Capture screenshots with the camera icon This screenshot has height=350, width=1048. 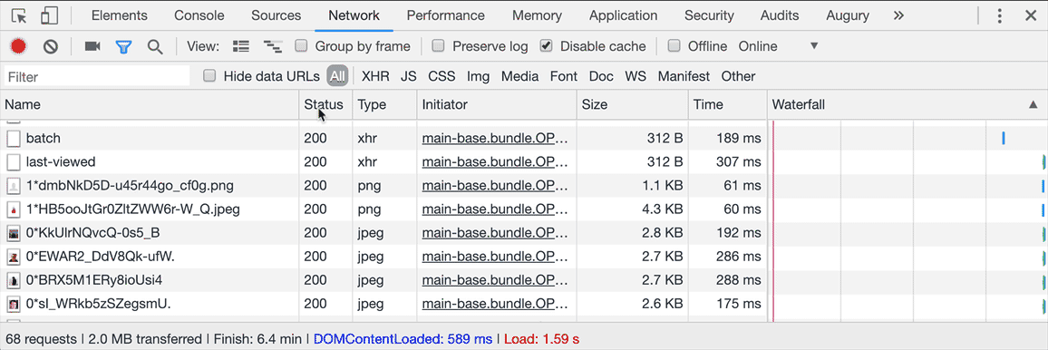(x=92, y=46)
